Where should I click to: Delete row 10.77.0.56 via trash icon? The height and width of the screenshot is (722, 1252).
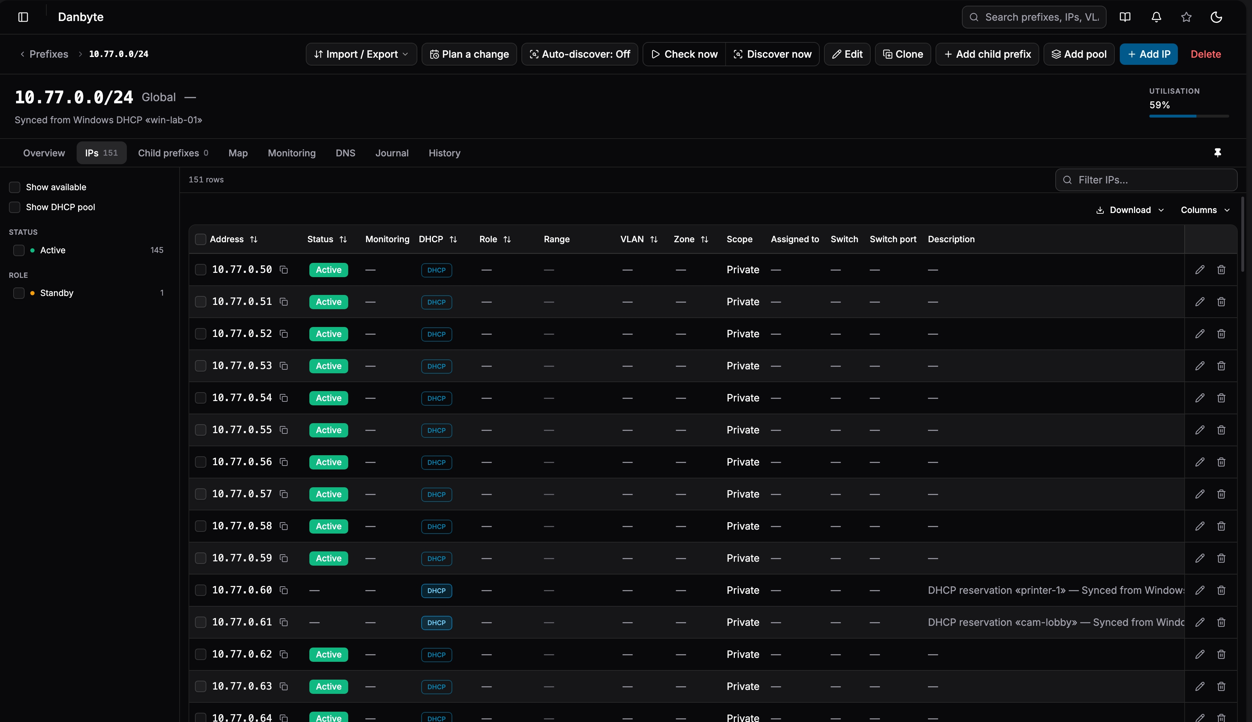pyautogui.click(x=1221, y=462)
